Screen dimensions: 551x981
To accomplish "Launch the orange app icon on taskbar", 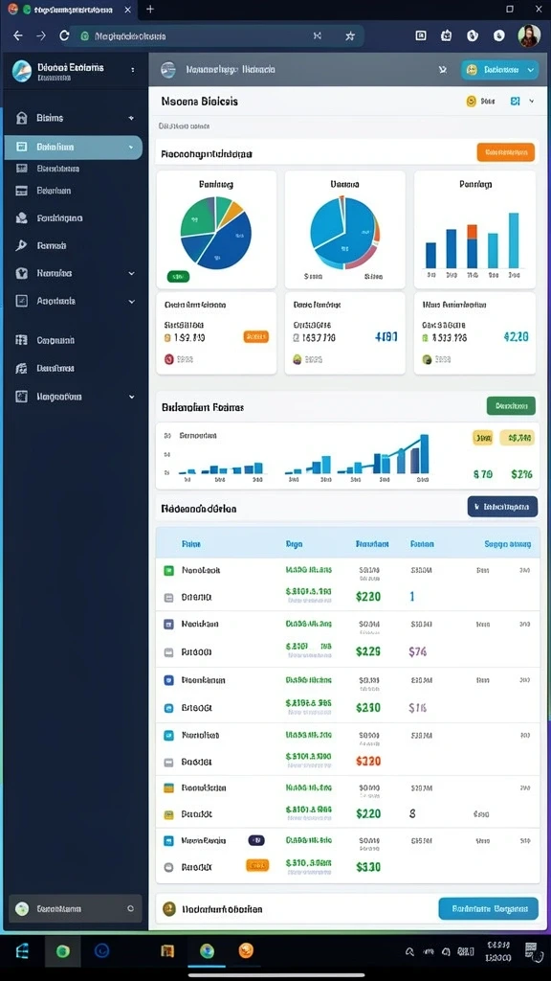I will [246, 951].
